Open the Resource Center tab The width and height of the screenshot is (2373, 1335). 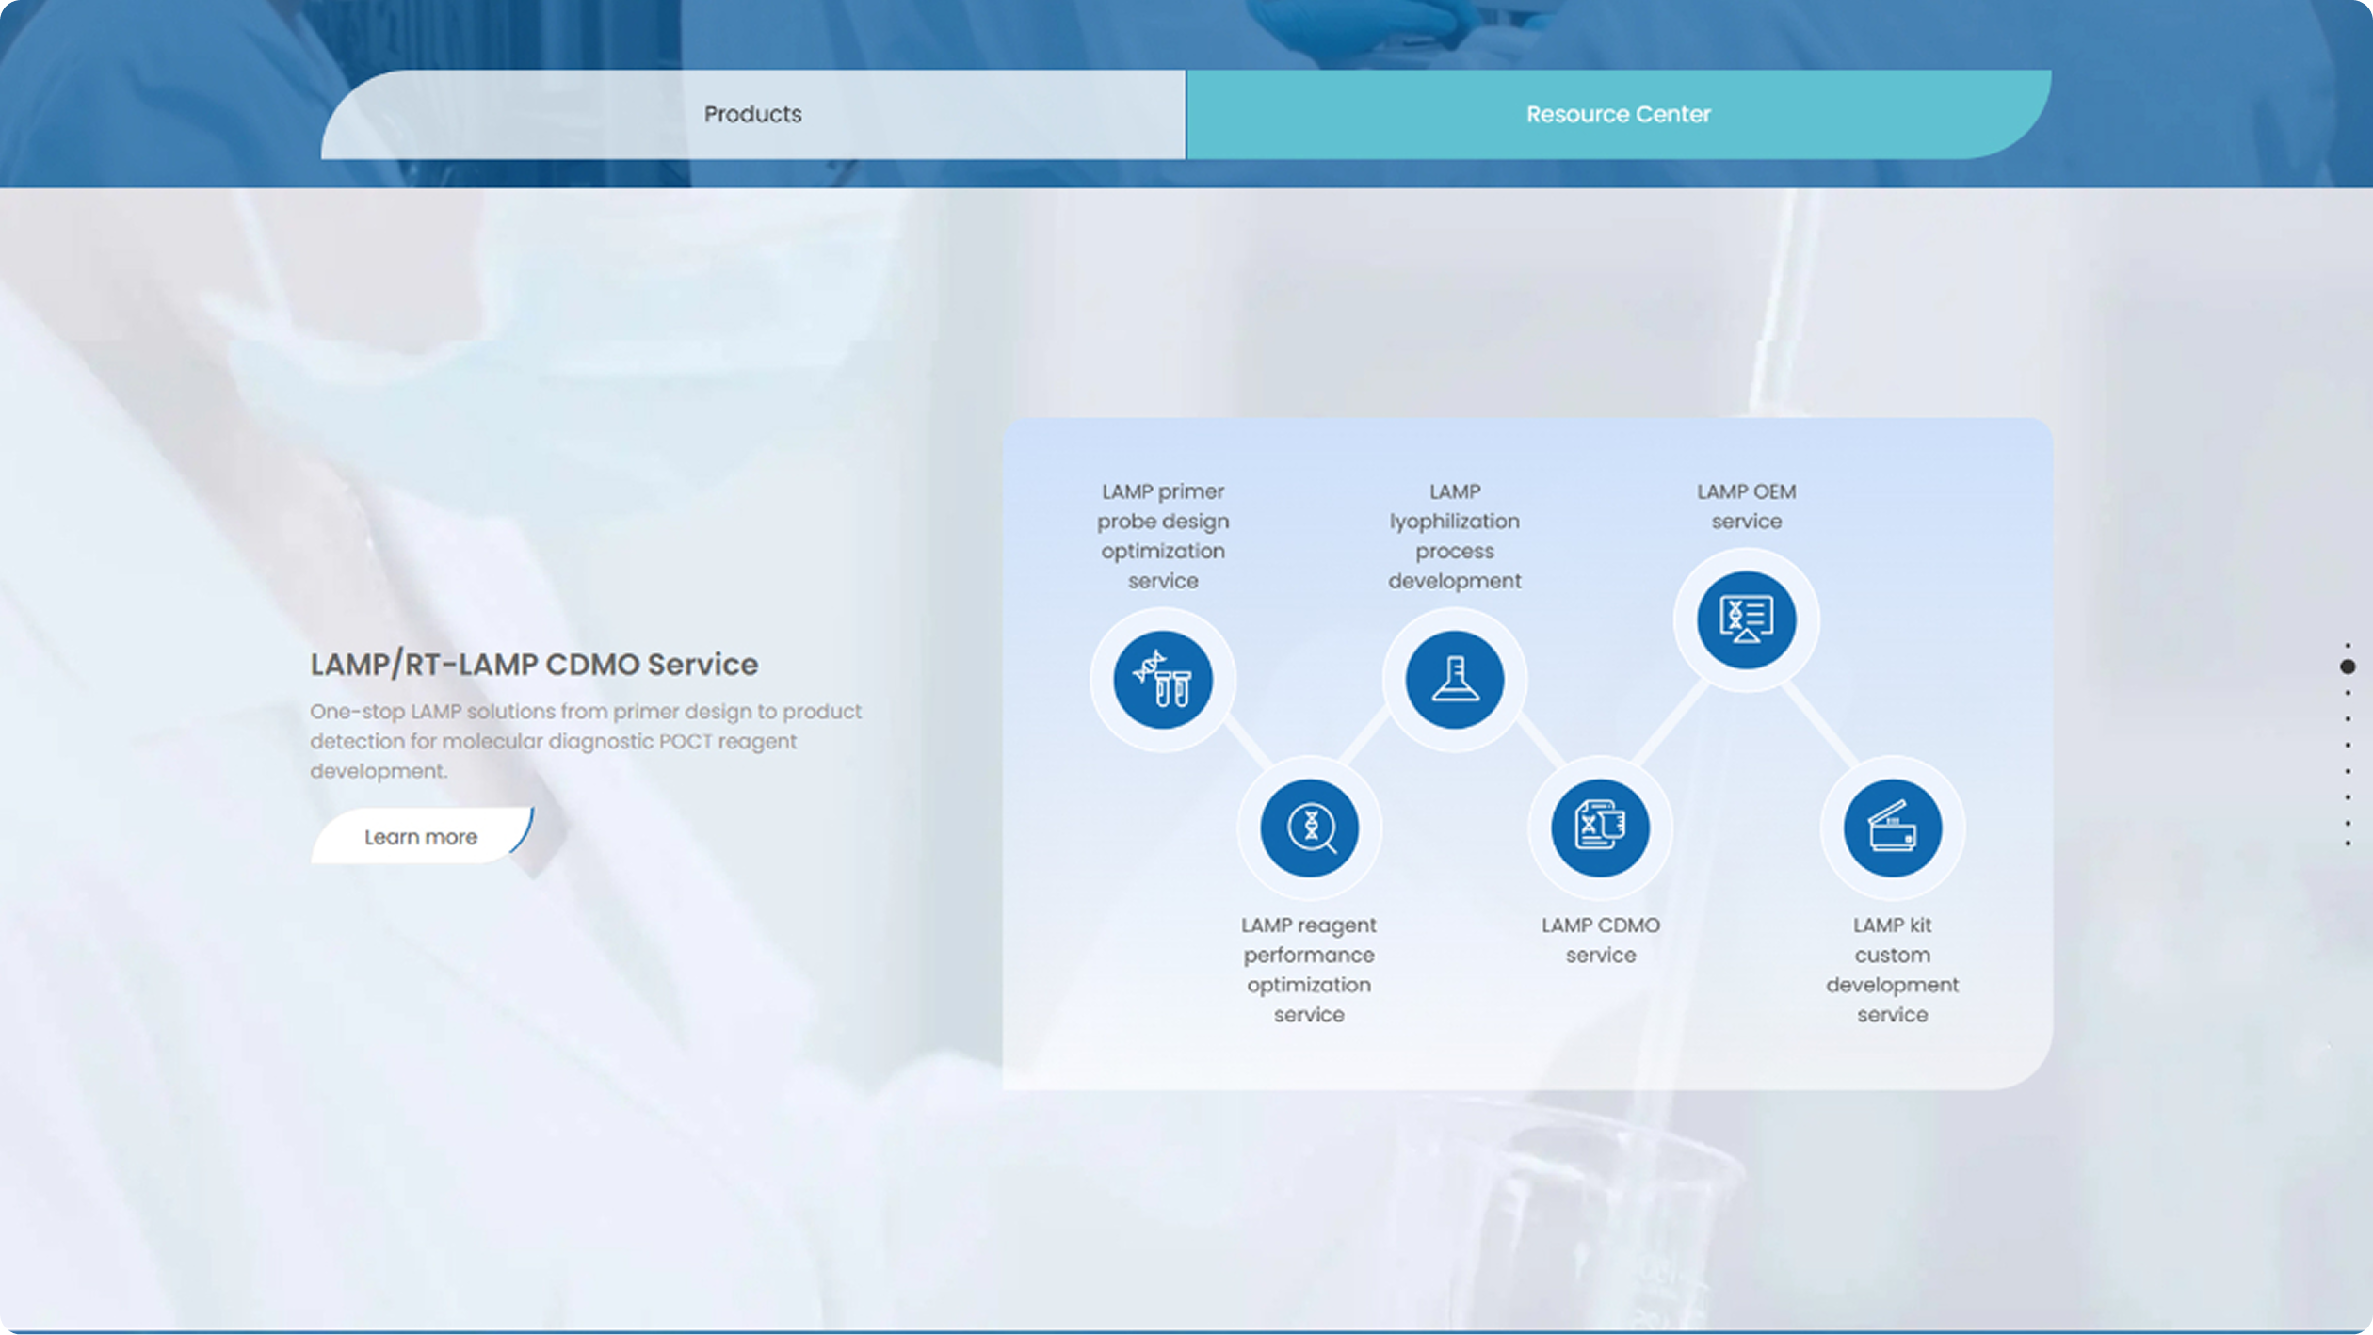(x=1618, y=114)
